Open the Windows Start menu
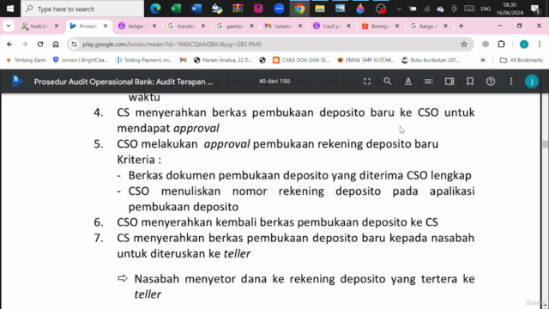The width and height of the screenshot is (549, 309). pyautogui.click(x=9, y=9)
